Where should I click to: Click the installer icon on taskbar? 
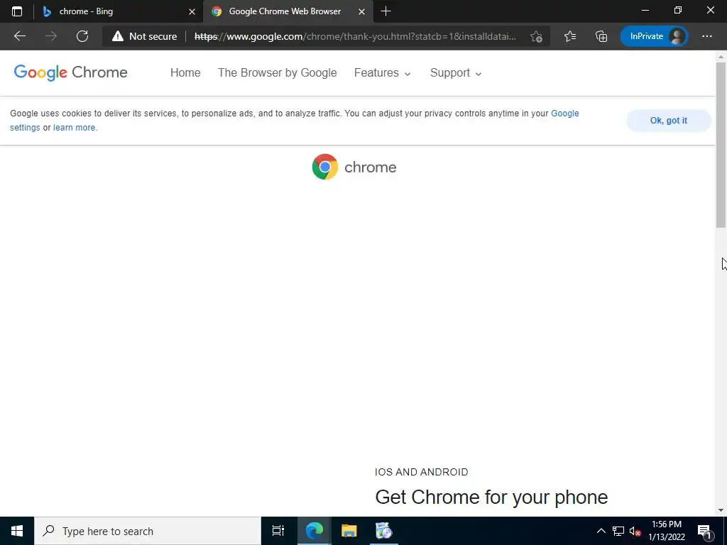383,531
